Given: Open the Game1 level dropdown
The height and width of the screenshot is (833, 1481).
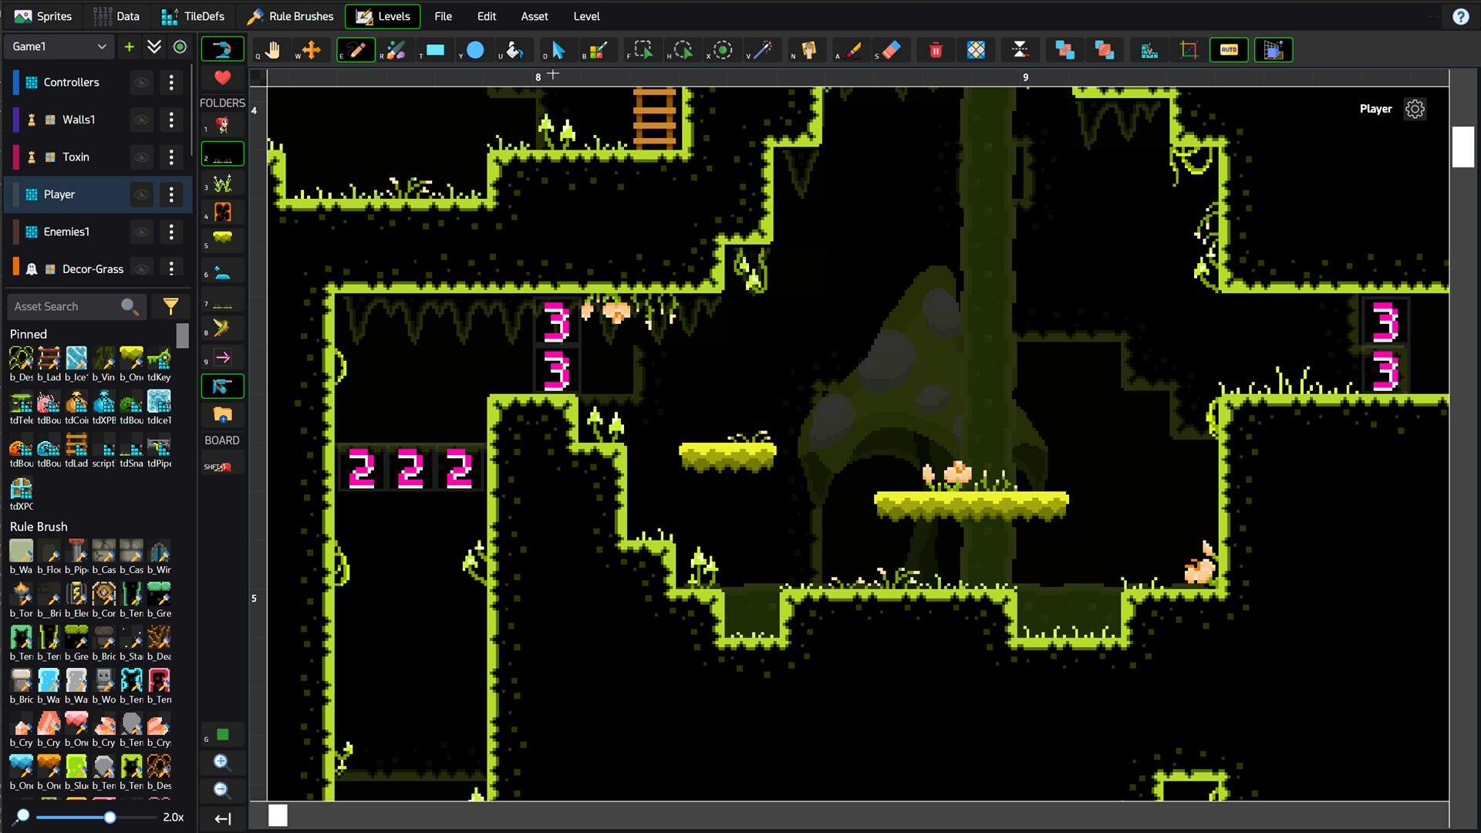Looking at the screenshot, I should [x=59, y=47].
